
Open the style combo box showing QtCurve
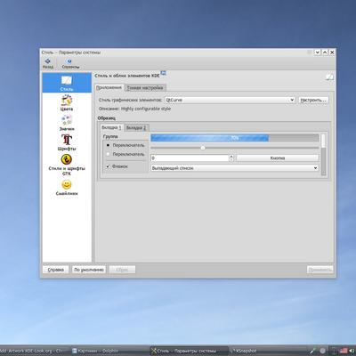tap(230, 100)
